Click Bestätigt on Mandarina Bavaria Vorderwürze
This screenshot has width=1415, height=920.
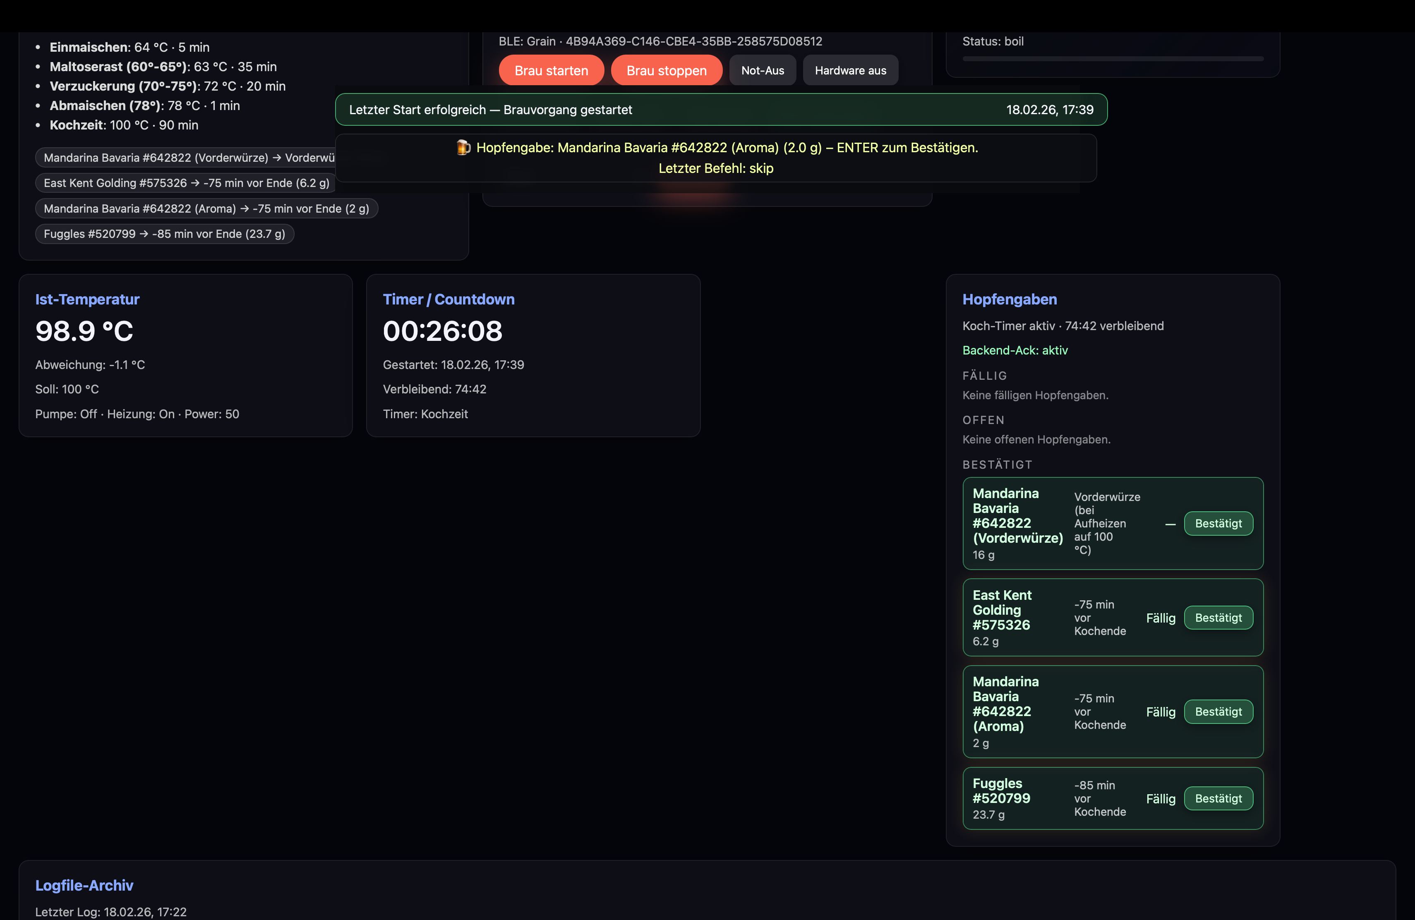pos(1218,524)
